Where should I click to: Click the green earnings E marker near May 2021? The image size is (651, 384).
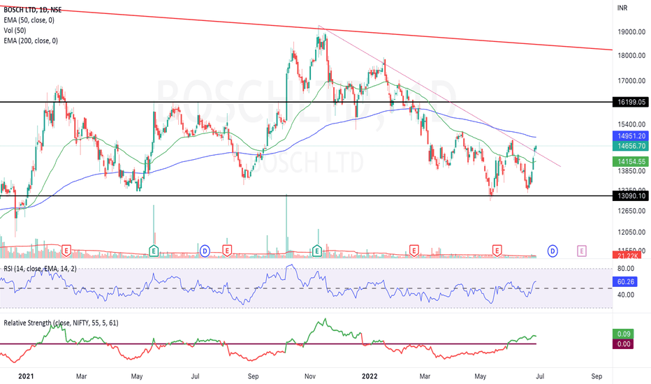click(x=154, y=251)
